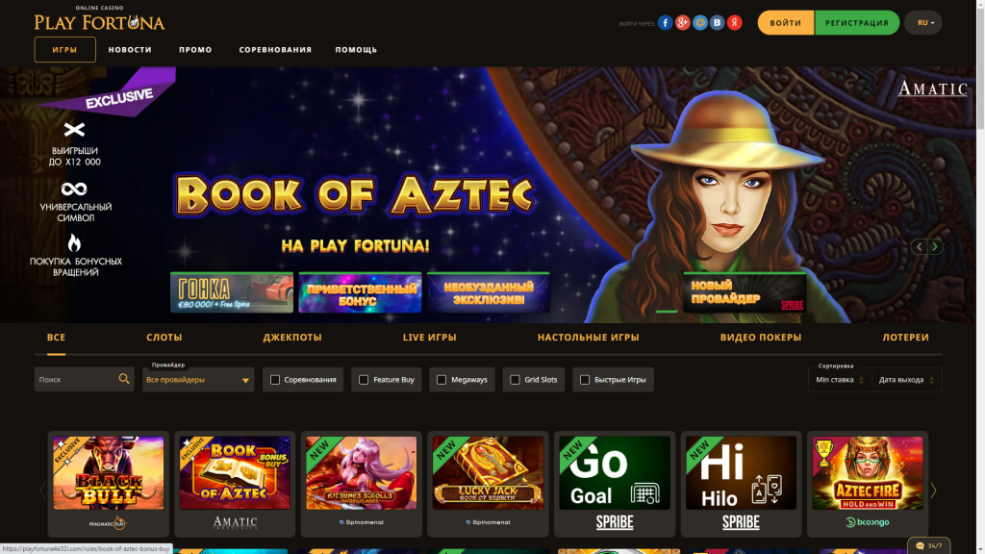Advance the game carousel with right chevron
This screenshot has width=985, height=554.
click(933, 490)
